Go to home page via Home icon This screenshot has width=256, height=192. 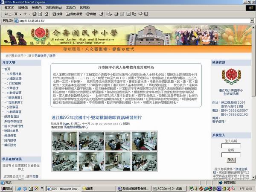(47, 14)
